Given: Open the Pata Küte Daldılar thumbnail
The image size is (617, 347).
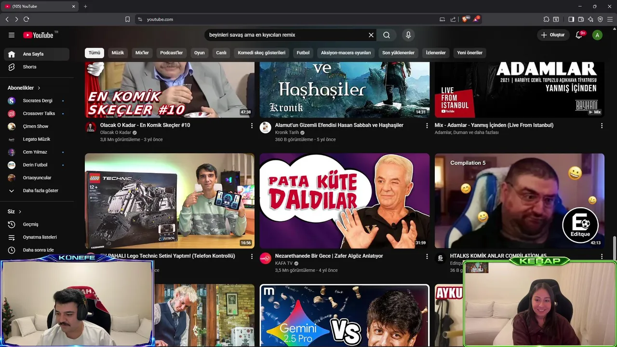Looking at the screenshot, I should (345, 201).
